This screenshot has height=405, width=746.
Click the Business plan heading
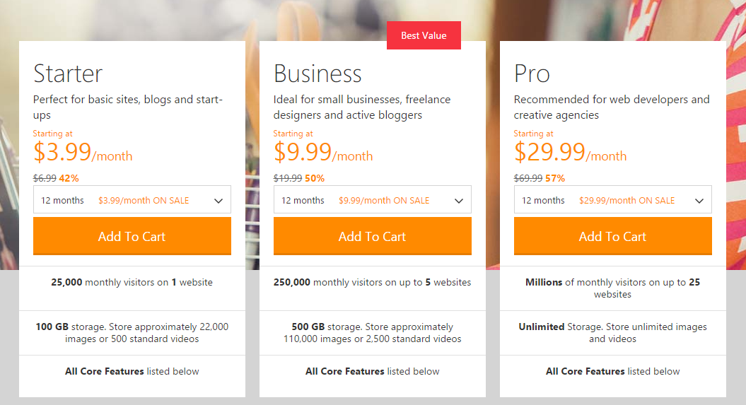[x=317, y=74]
